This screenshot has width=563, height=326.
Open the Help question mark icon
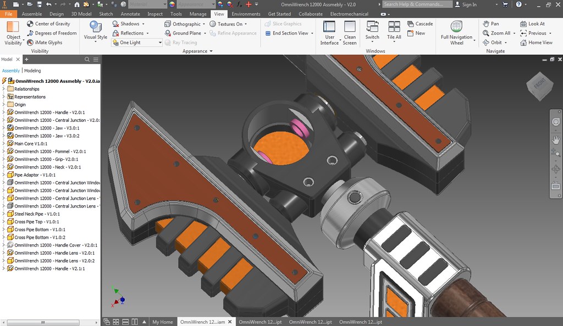point(518,4)
